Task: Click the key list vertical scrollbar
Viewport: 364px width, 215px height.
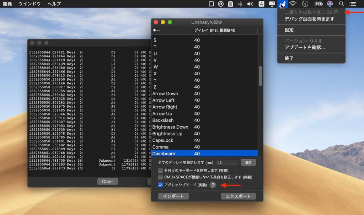Action: [260, 76]
